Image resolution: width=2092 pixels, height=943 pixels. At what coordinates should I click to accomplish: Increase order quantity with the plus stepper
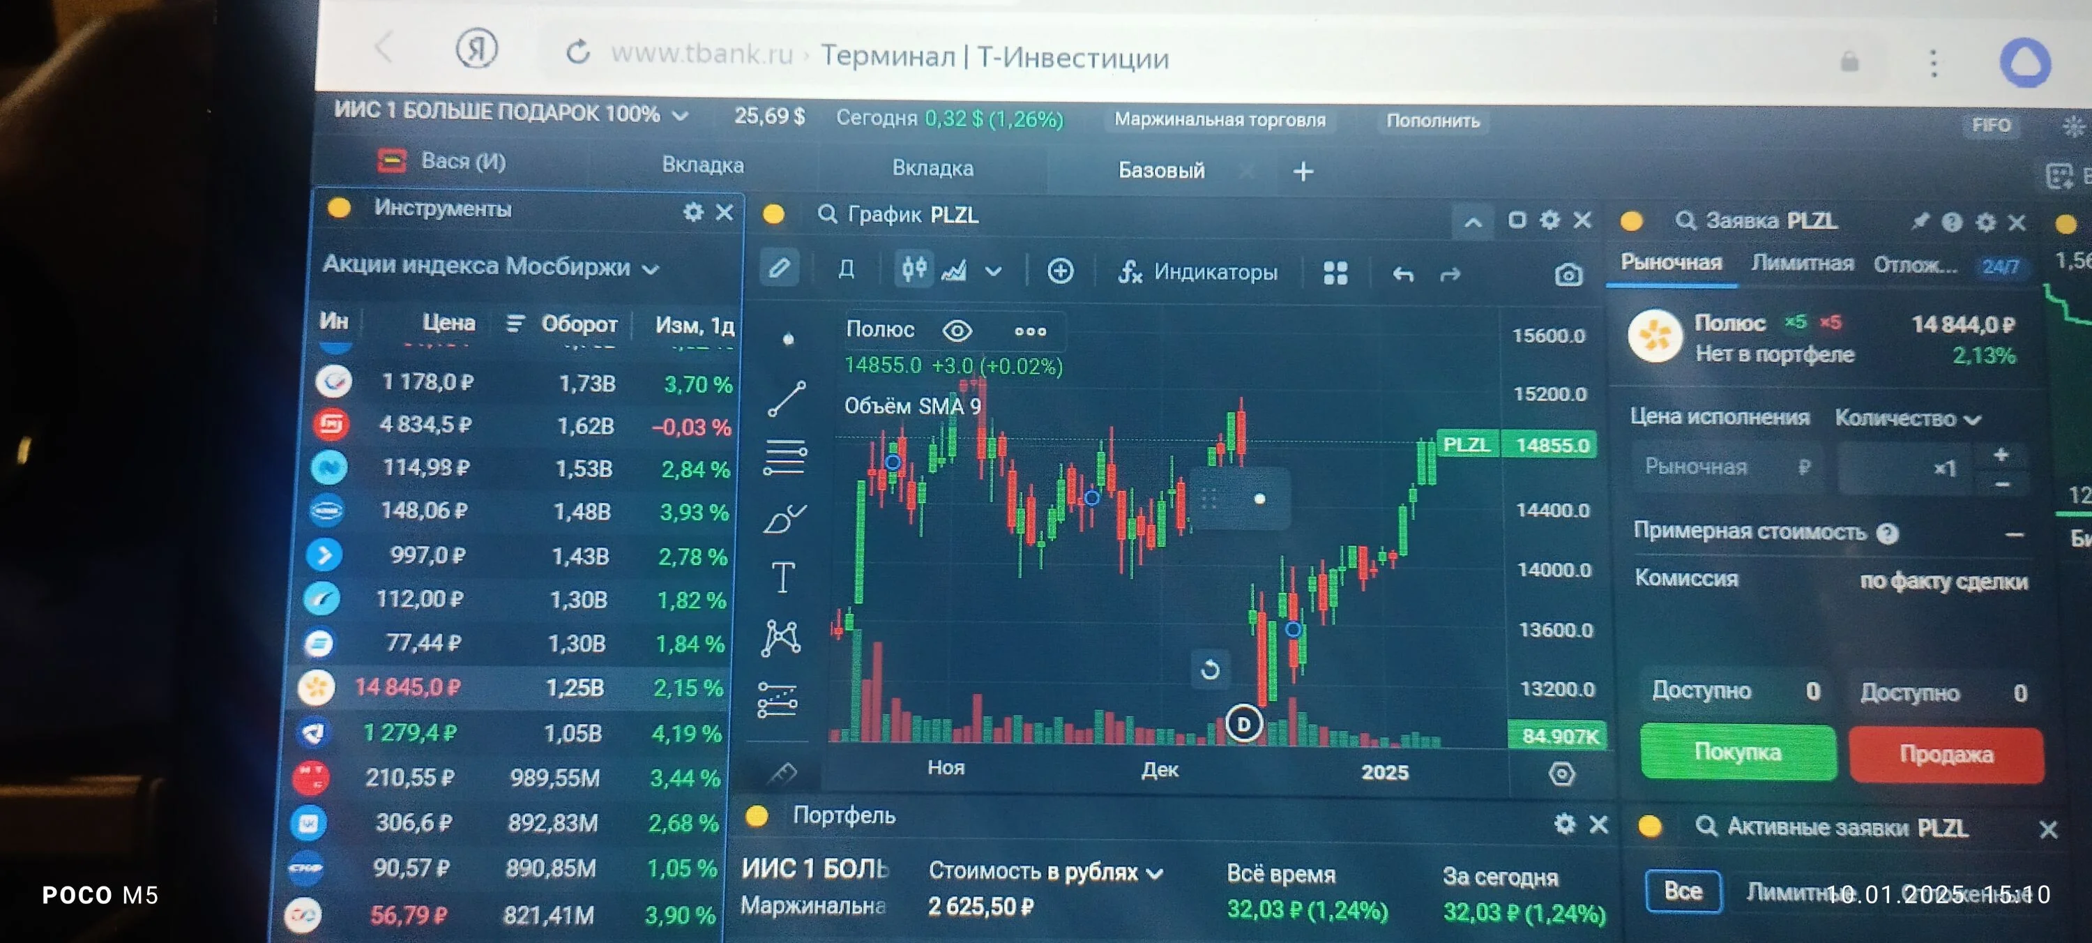click(2001, 455)
